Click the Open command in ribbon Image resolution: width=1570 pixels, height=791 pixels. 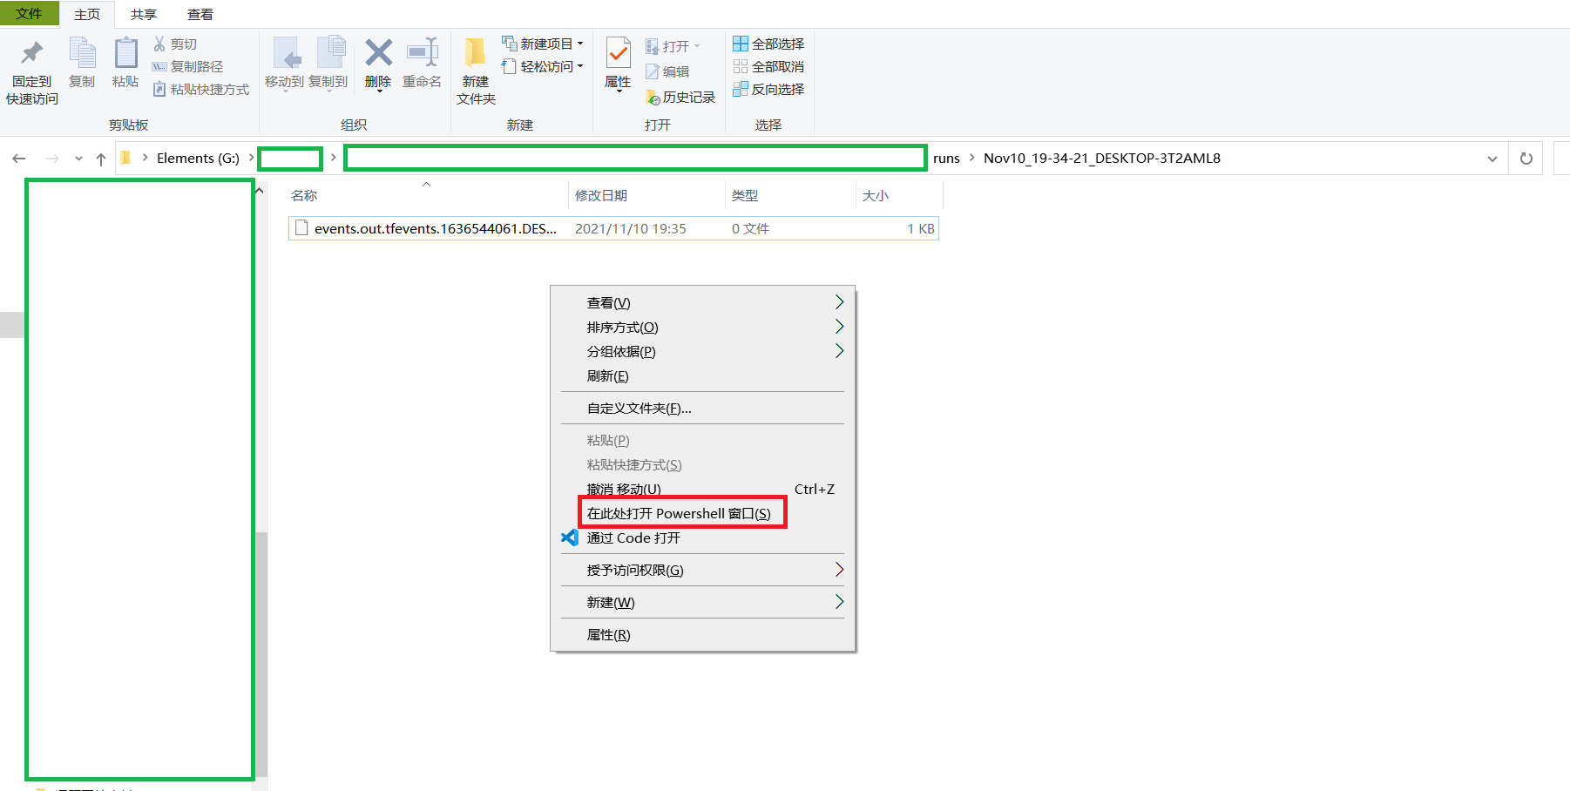coord(672,46)
